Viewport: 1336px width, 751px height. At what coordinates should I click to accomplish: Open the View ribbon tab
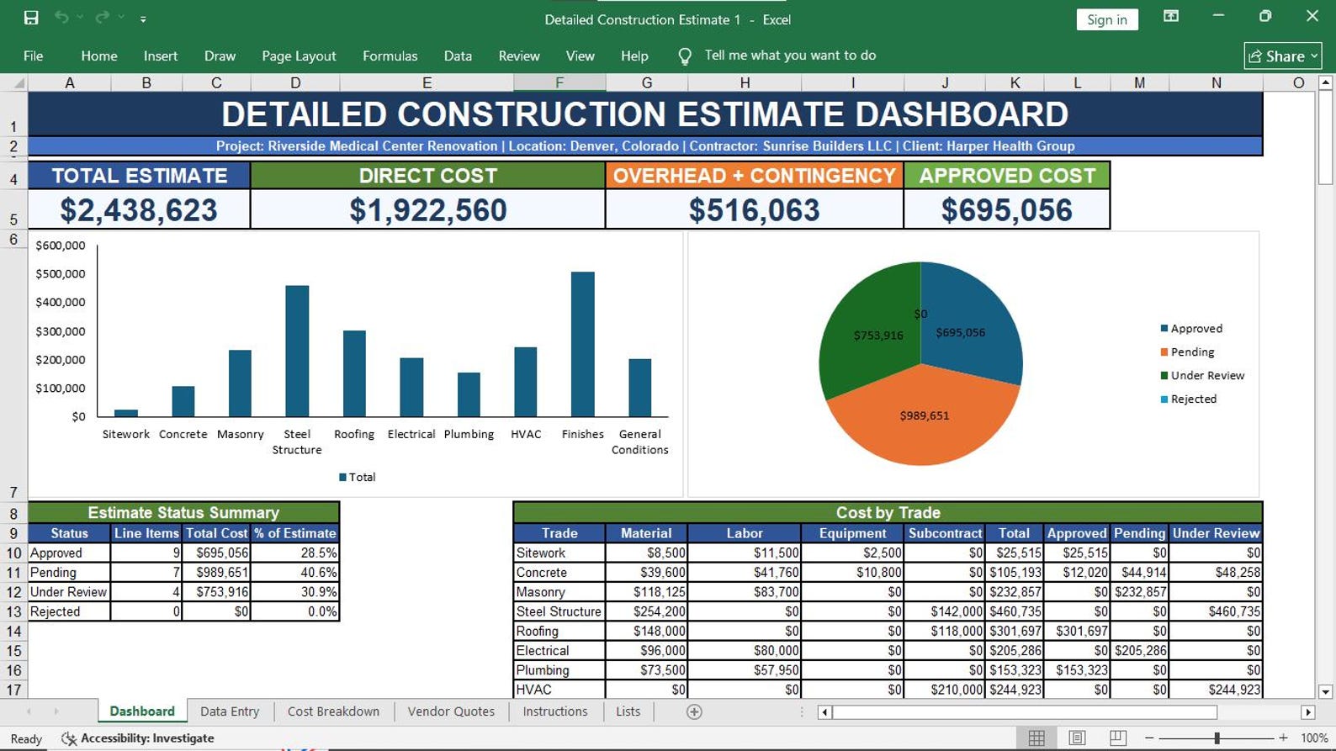[580, 56]
